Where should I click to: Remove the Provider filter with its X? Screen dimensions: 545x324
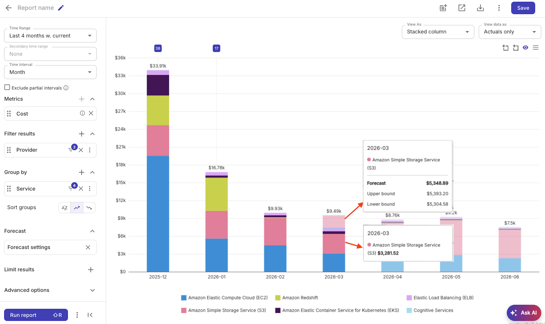click(x=81, y=150)
